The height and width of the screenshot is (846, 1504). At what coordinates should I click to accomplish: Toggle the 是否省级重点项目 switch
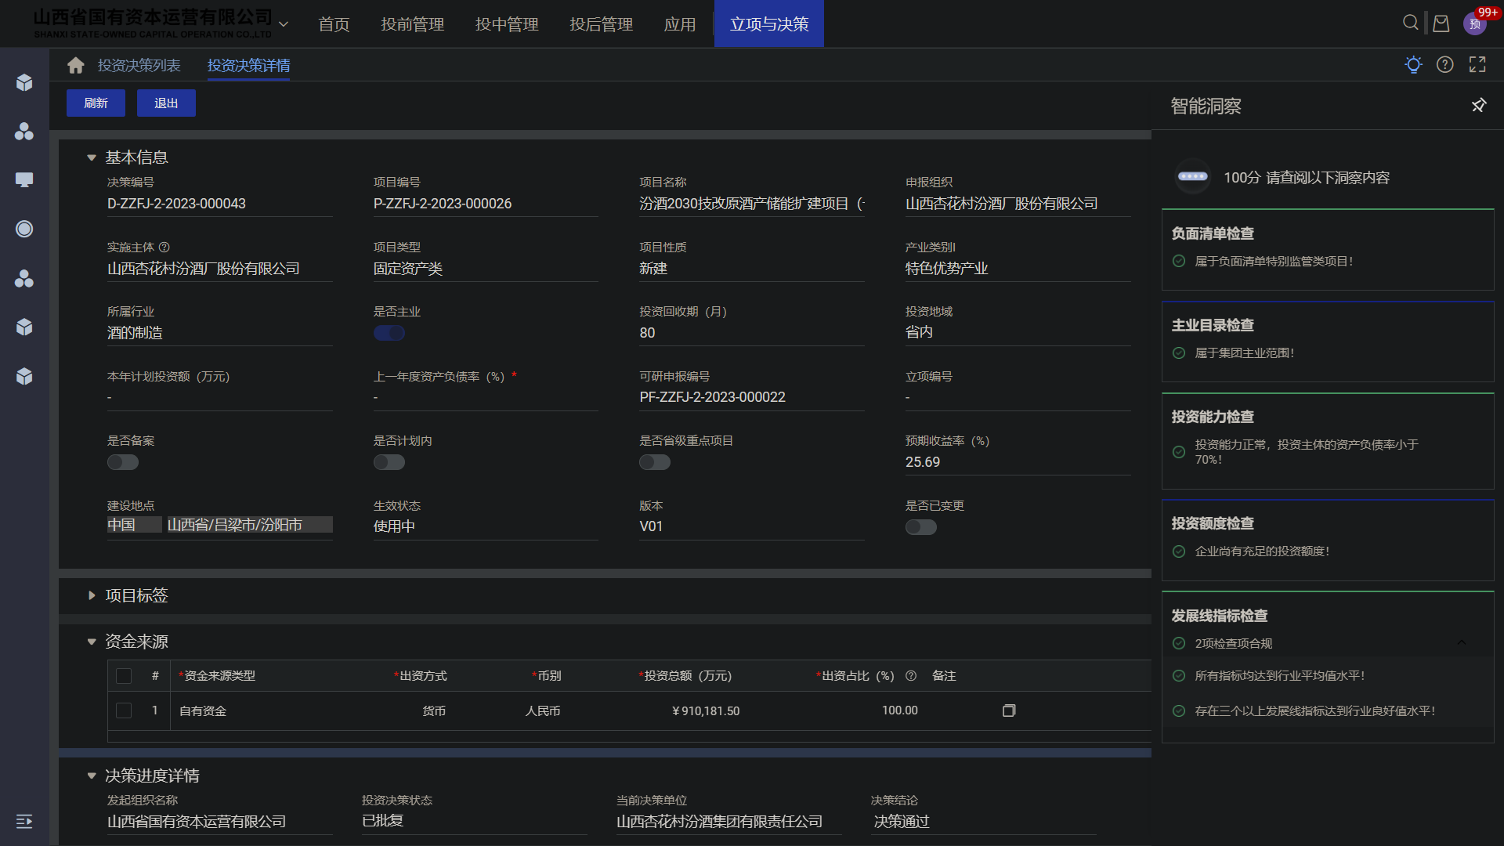tap(655, 462)
